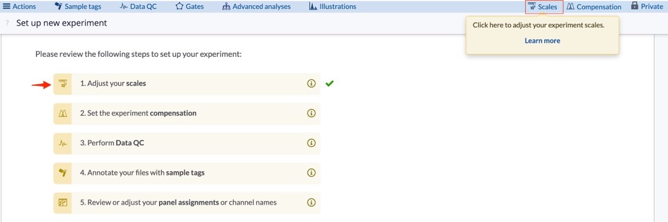Click the pulse icon of Data QC step
Viewport: 668px width, 222px height.
[63, 143]
